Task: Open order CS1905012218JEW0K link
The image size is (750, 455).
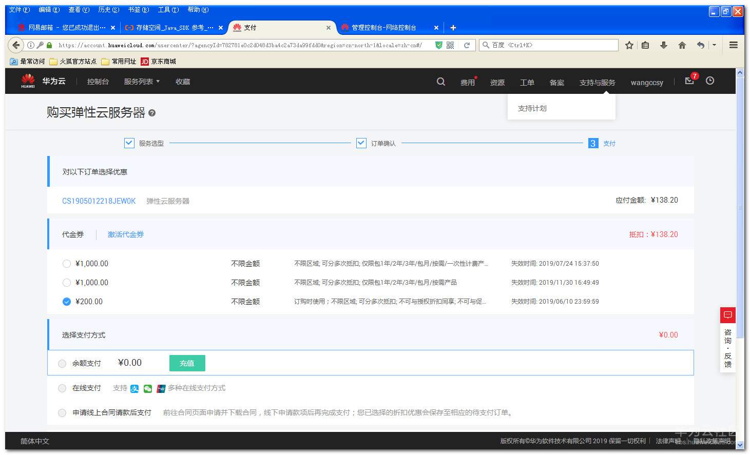Action: click(99, 201)
